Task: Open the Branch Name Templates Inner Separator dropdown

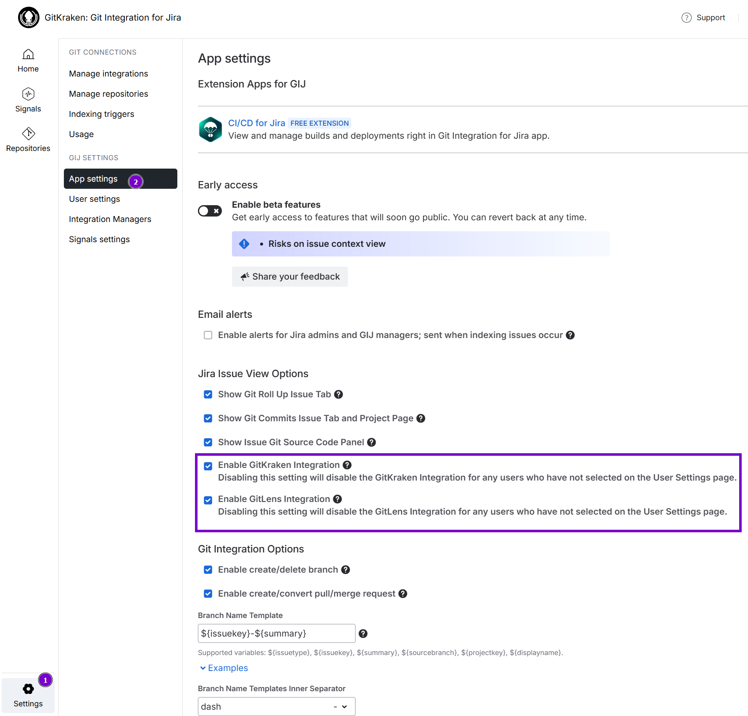Action: pyautogui.click(x=276, y=706)
